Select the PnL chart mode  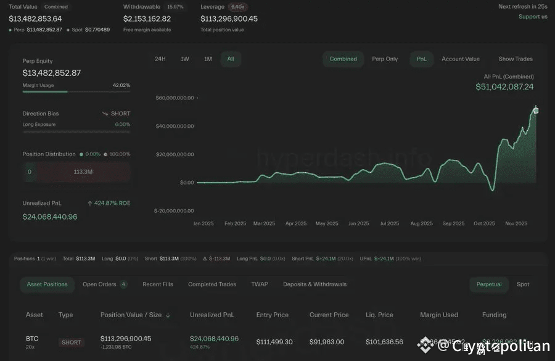coord(421,59)
